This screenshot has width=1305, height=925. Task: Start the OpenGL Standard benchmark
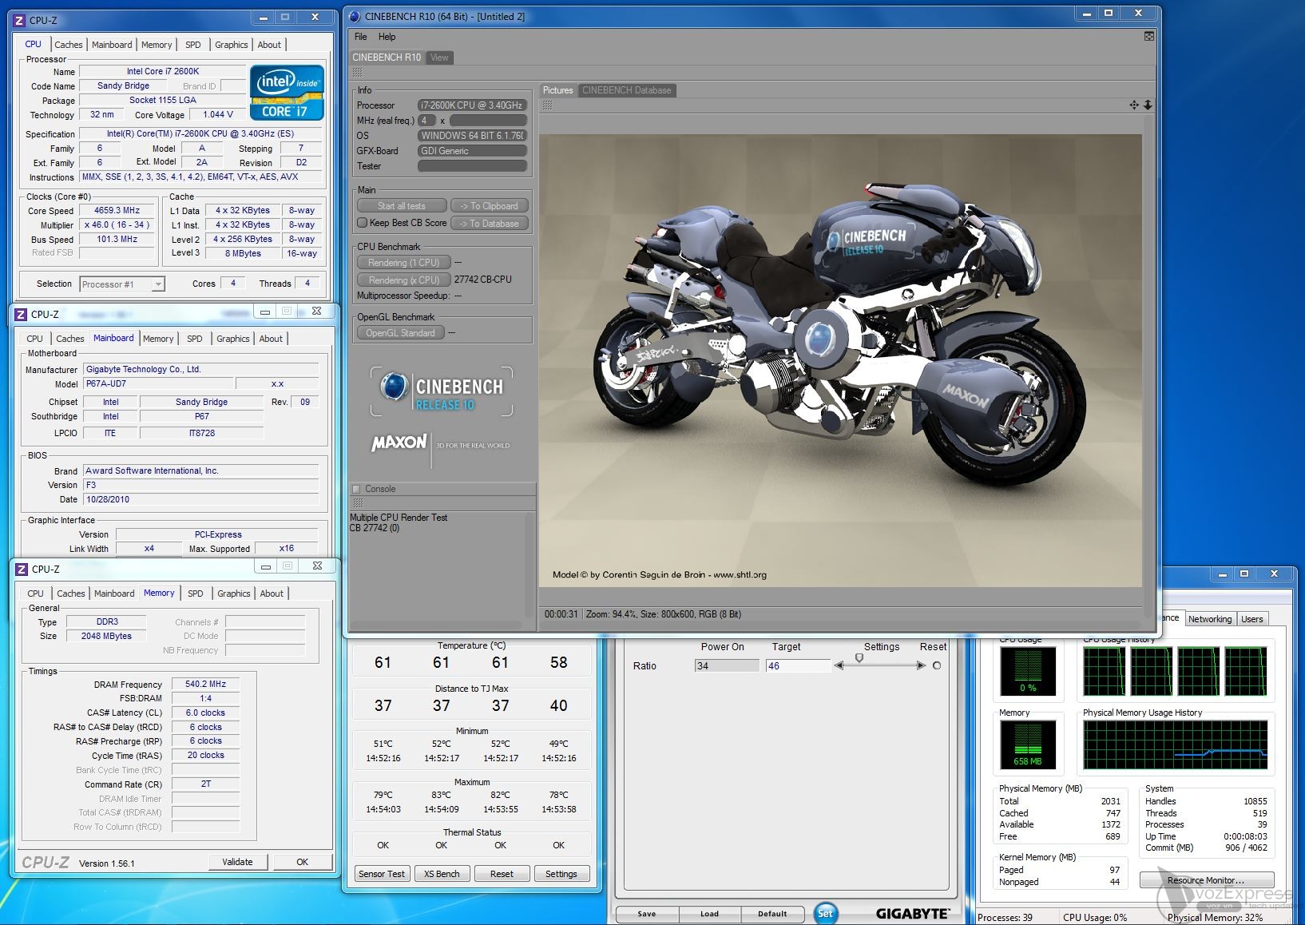[400, 333]
